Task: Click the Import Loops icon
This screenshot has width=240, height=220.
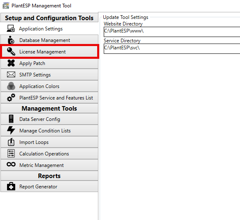Action: 11,142
